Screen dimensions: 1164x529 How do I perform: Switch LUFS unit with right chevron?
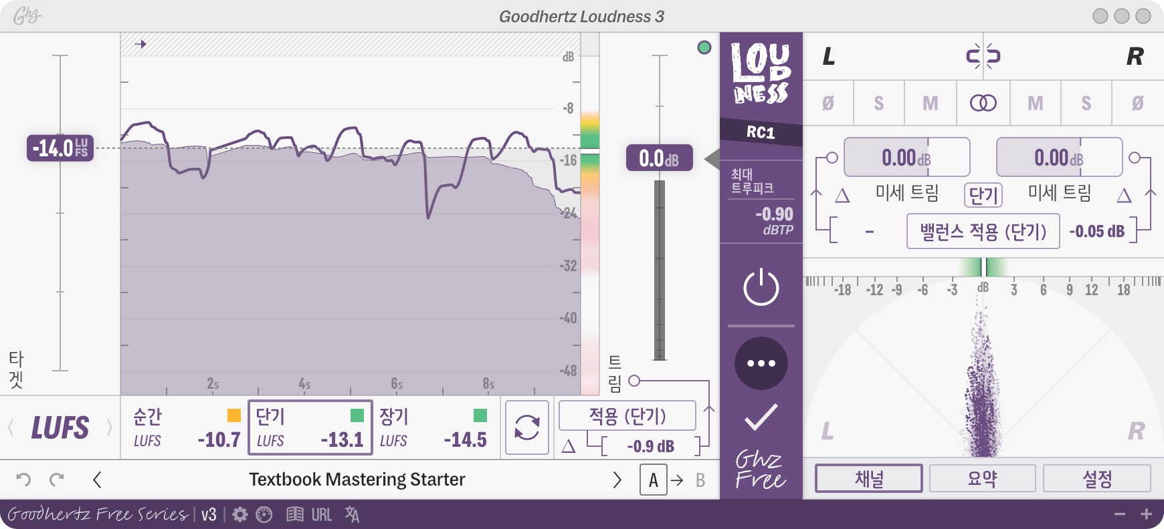(109, 427)
